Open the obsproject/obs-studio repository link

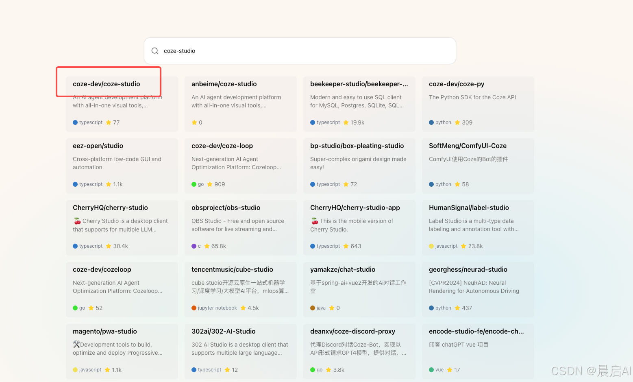[226, 207]
